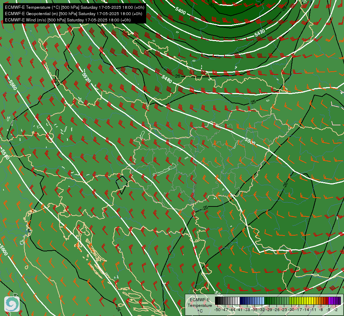
Task: Click the ECMWF-E Wind (m/s) title line
Action: point(68,20)
